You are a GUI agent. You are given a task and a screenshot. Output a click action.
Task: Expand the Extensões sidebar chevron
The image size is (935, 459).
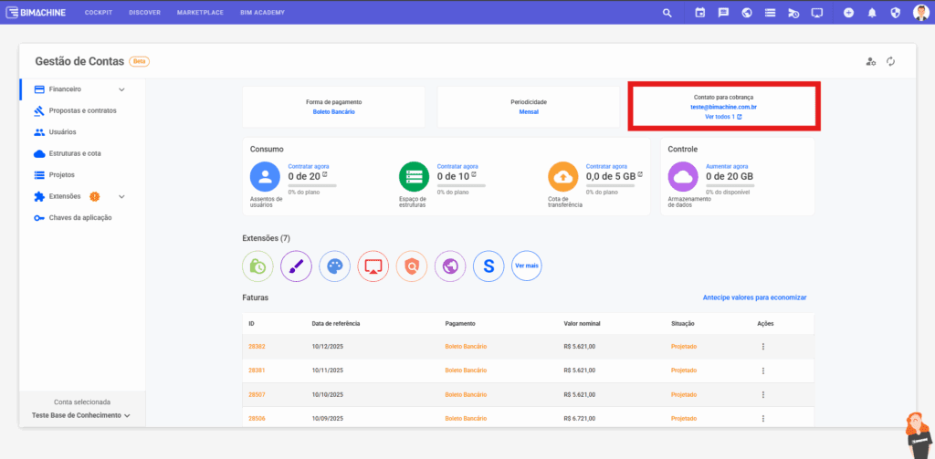pos(121,196)
